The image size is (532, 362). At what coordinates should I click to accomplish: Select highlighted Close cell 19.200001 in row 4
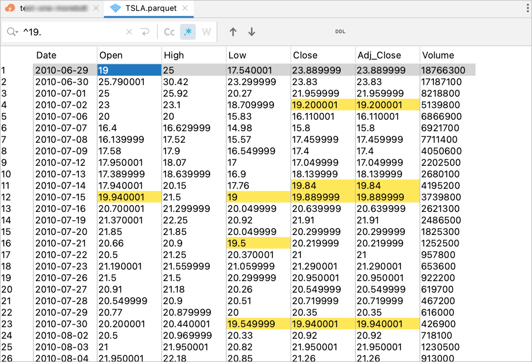coord(323,105)
